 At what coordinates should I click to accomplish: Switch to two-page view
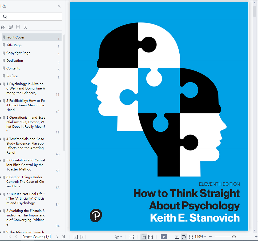(151, 237)
